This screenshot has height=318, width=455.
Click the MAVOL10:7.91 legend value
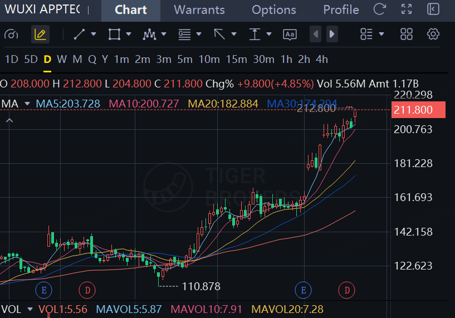pyautogui.click(x=206, y=309)
